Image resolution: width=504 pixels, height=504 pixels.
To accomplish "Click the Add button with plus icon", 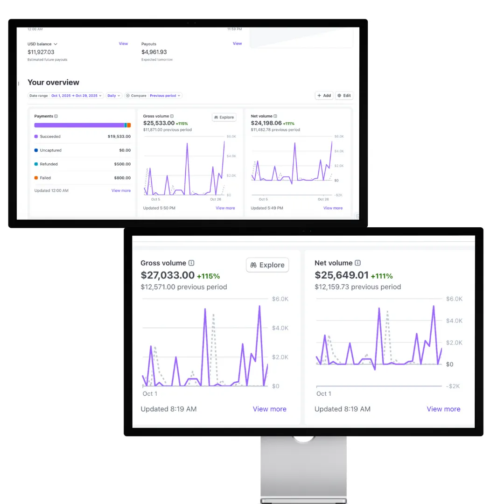I will click(324, 96).
